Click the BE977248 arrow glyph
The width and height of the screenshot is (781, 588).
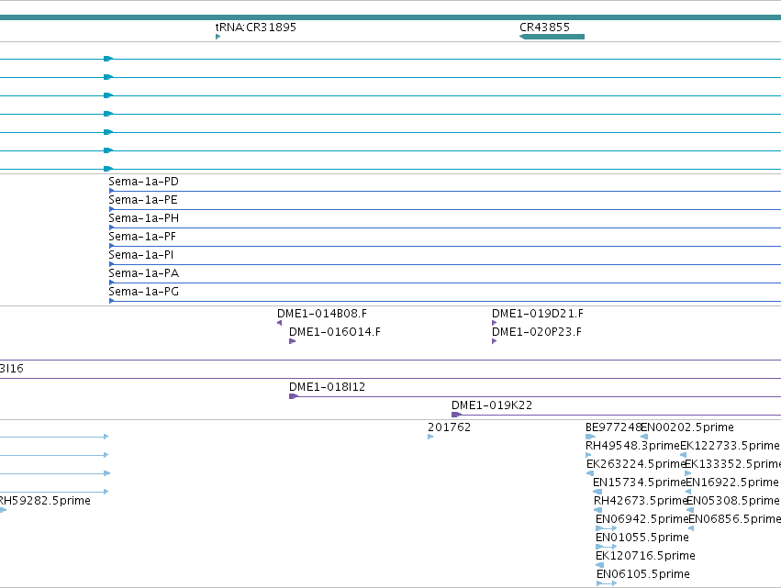click(x=590, y=437)
